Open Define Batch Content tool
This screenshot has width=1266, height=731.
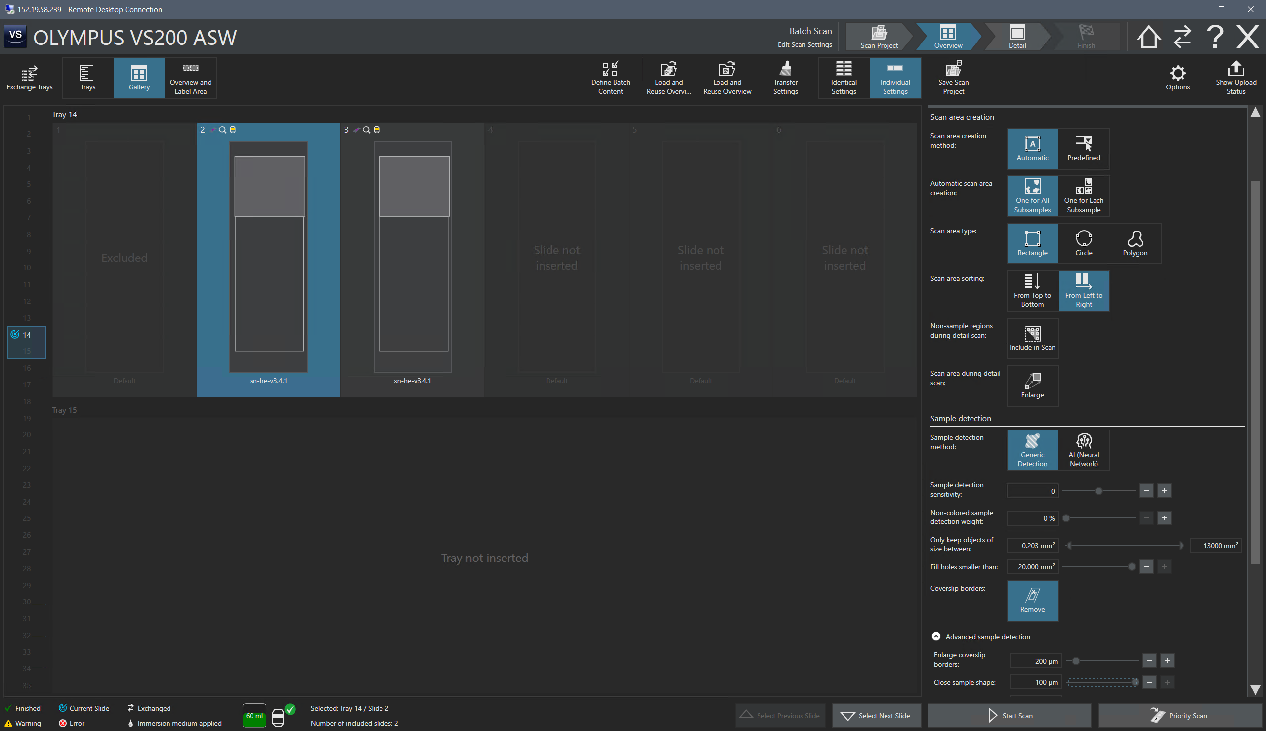click(610, 78)
